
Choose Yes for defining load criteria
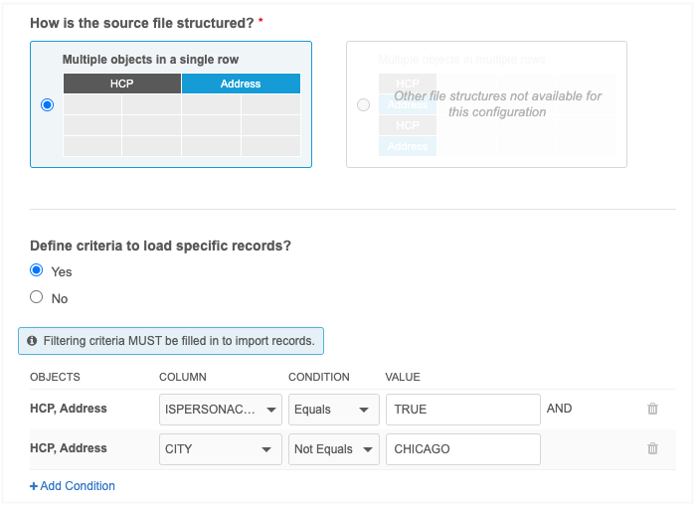coord(37,270)
